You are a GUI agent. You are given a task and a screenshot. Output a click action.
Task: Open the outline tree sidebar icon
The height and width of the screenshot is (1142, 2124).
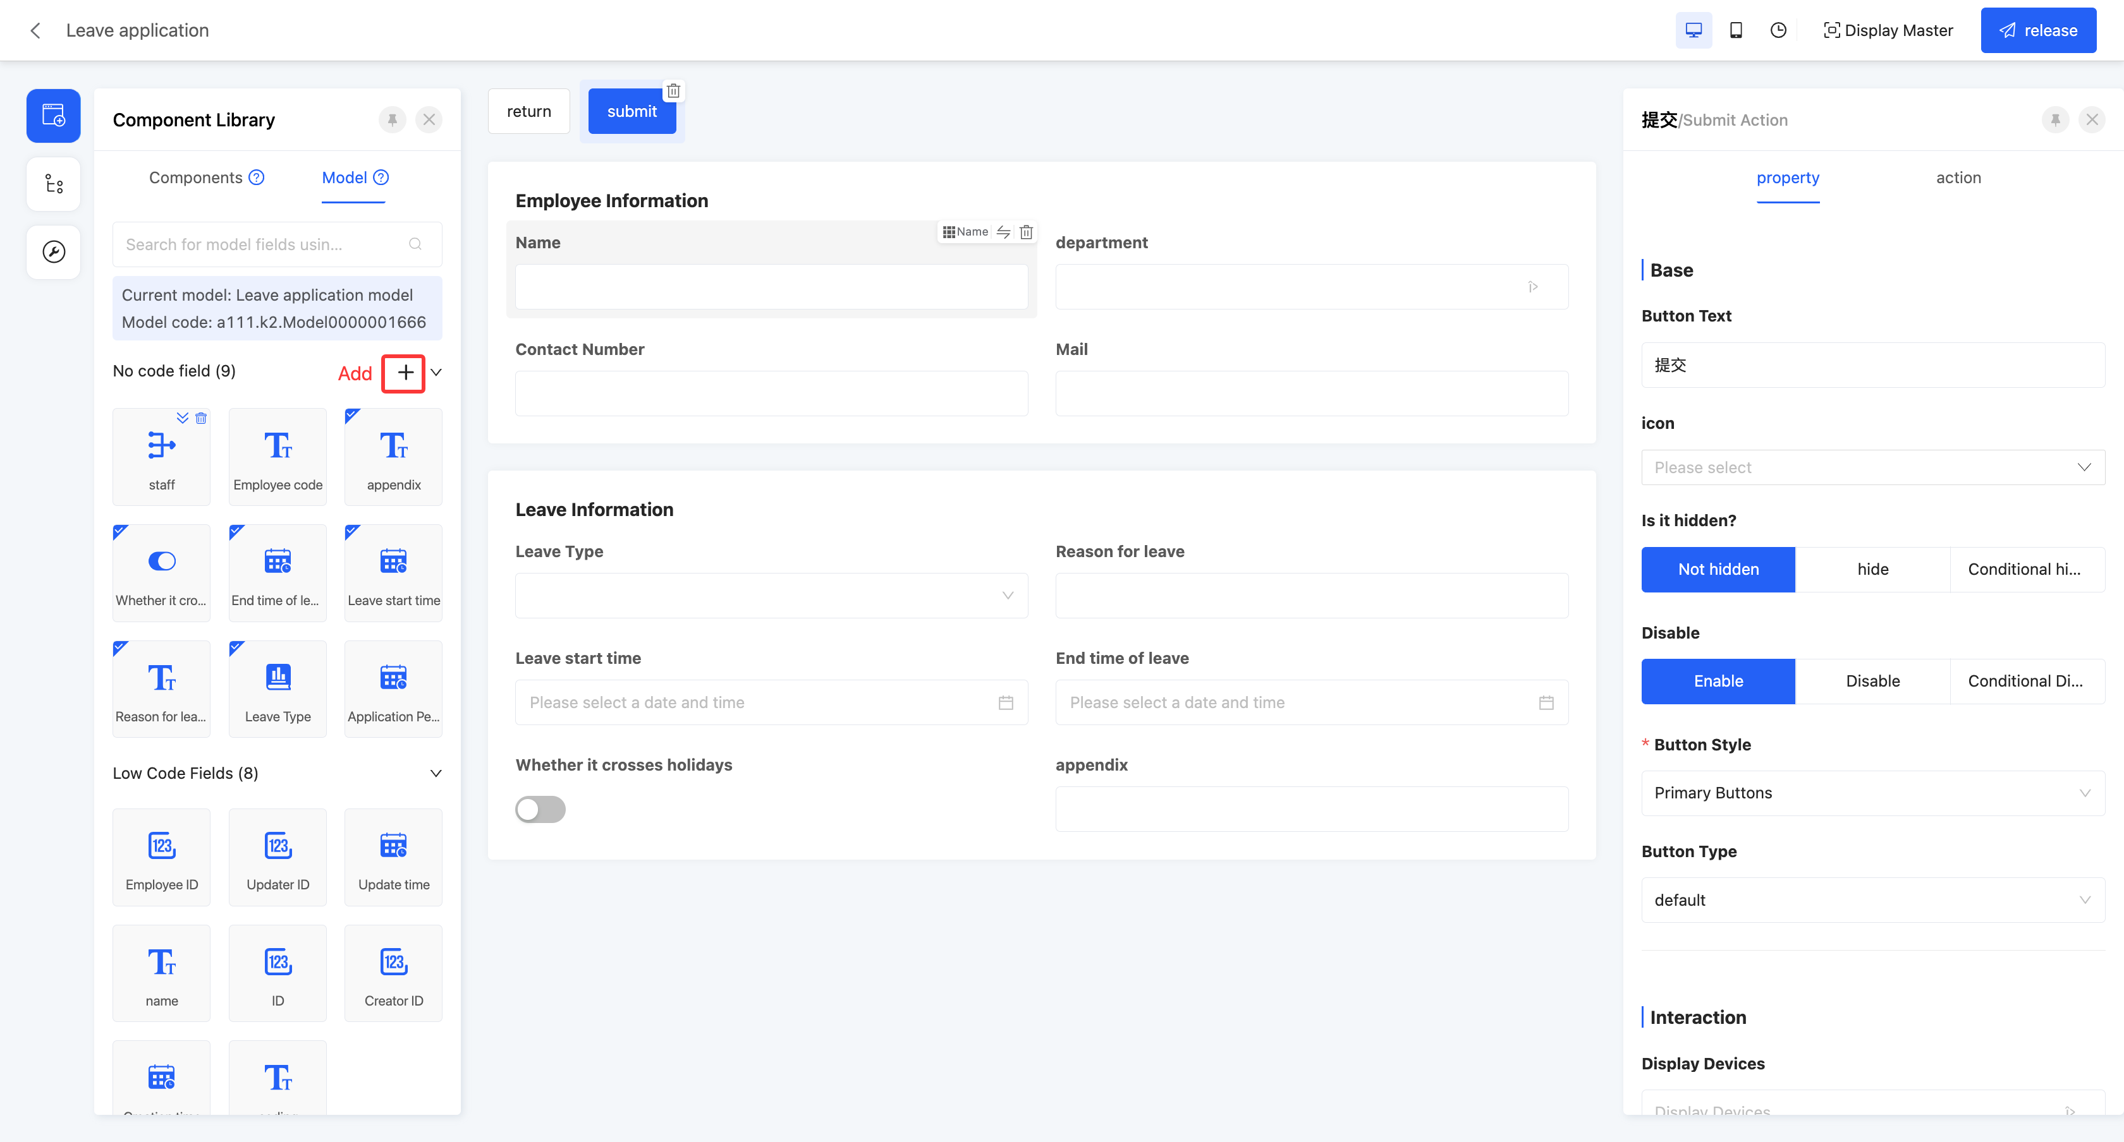tap(54, 184)
